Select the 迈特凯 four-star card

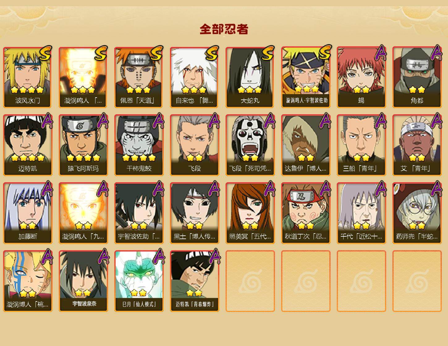click(28, 145)
